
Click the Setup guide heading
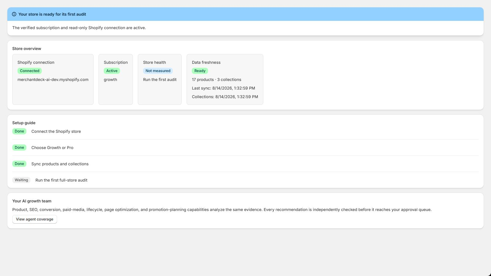[24, 123]
